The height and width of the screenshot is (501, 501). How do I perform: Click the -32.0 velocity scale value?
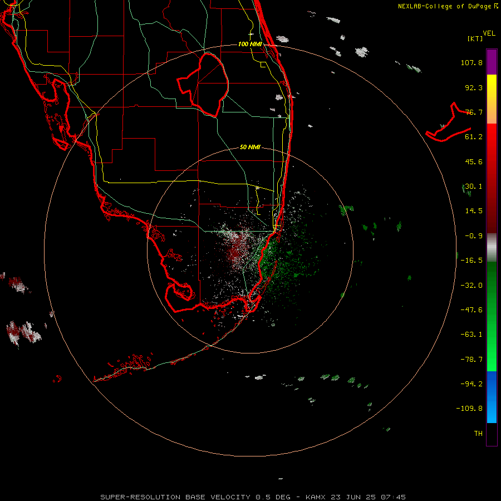(x=471, y=286)
